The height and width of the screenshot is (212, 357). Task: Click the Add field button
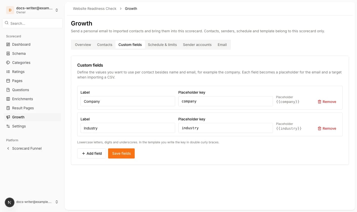[x=92, y=153]
